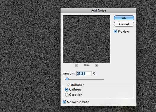Click the preview zoom in plus icon
Screen dimensions: 156x112
tap(96, 66)
